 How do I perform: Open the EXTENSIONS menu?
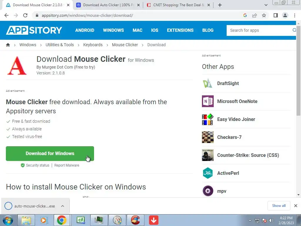tap(180, 30)
